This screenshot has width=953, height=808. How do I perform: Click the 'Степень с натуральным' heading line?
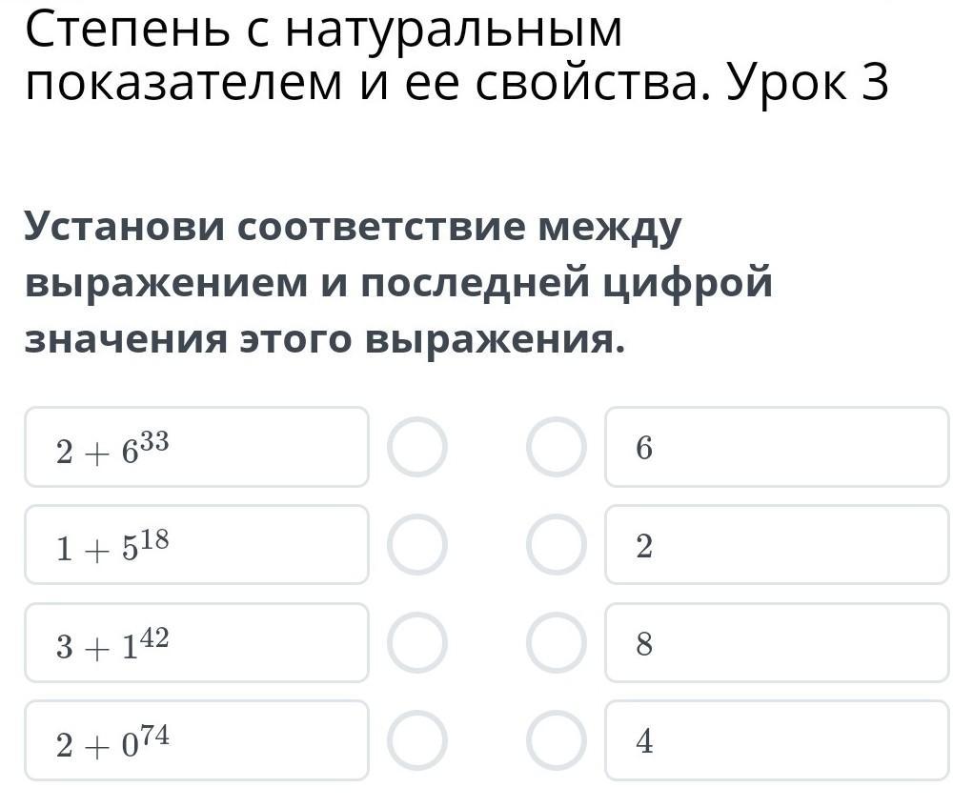tap(324, 30)
